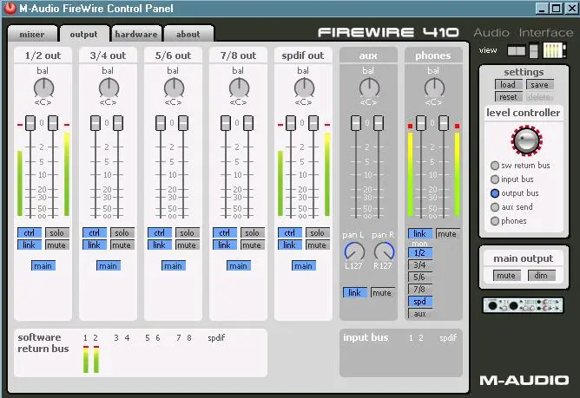Click the 3/4 out left fader handle

96,123
